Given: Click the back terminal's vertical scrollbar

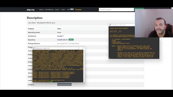Looking at the screenshot, I should pos(160,48).
